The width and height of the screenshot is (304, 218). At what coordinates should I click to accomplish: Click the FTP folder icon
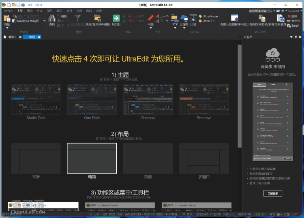coord(175,18)
